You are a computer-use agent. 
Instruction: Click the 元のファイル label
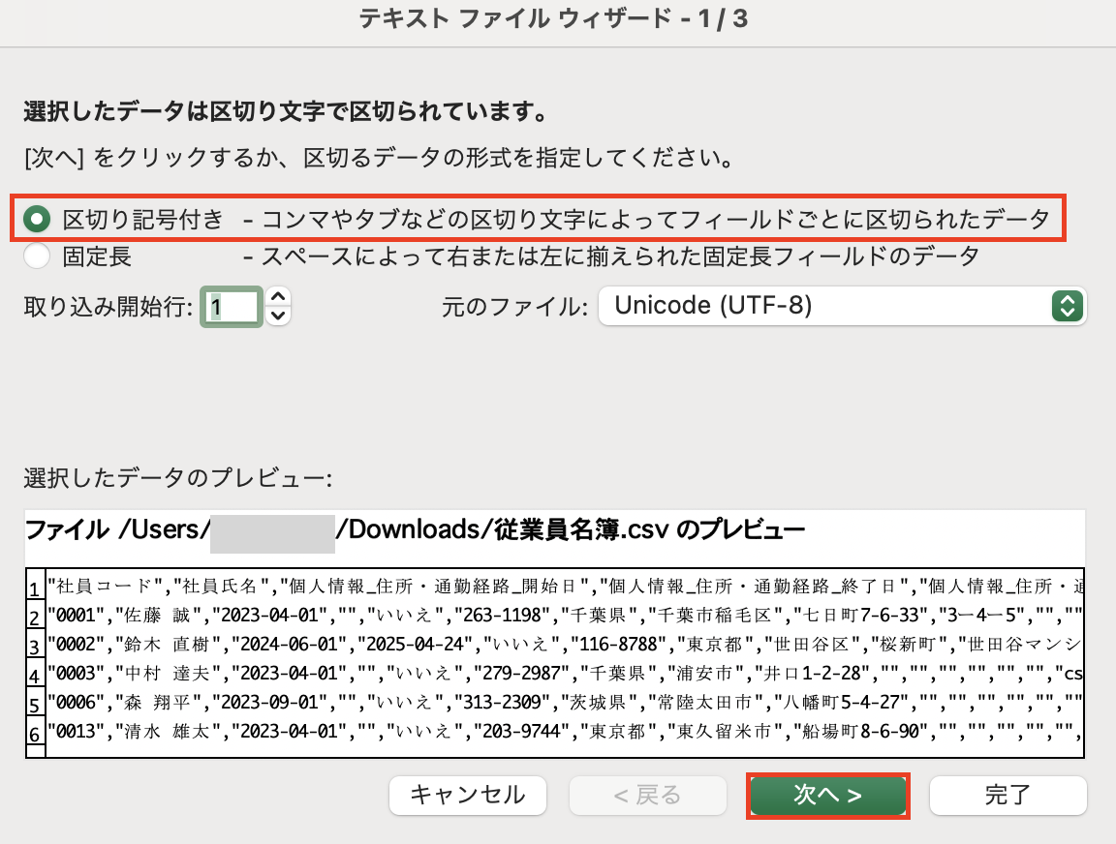(514, 308)
